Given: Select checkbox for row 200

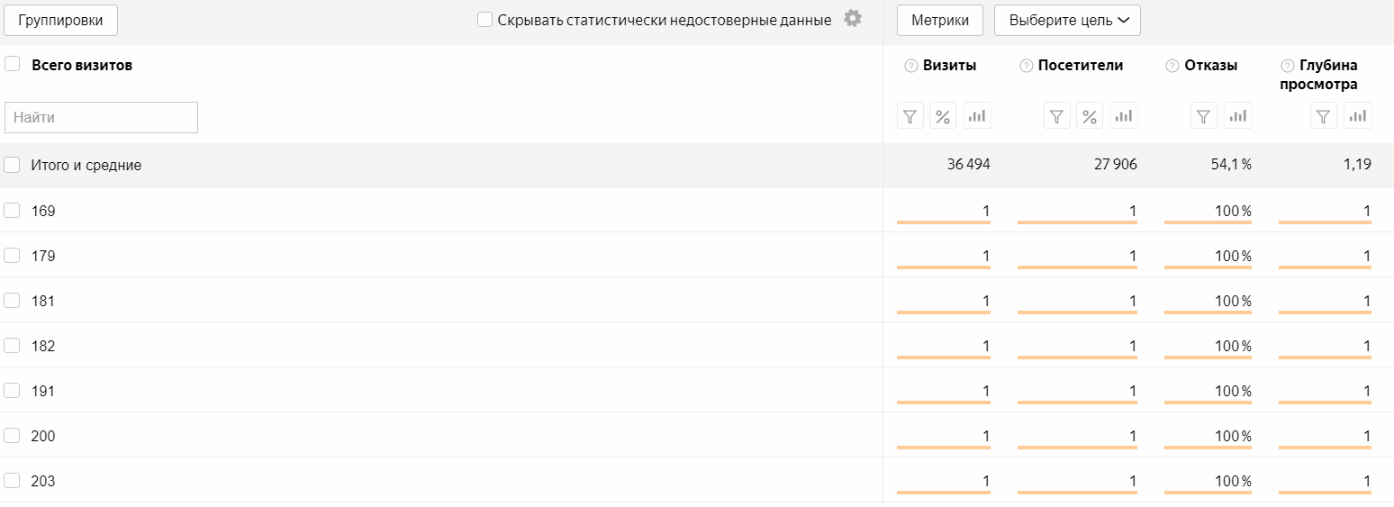Looking at the screenshot, I should pyautogui.click(x=12, y=435).
